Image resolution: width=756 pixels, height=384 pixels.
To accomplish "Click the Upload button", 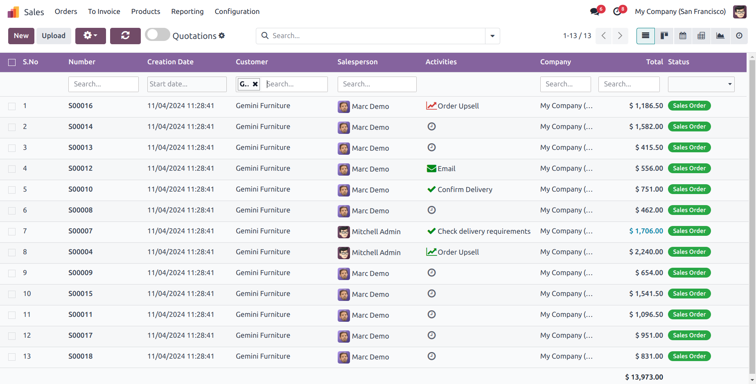I will tap(54, 36).
